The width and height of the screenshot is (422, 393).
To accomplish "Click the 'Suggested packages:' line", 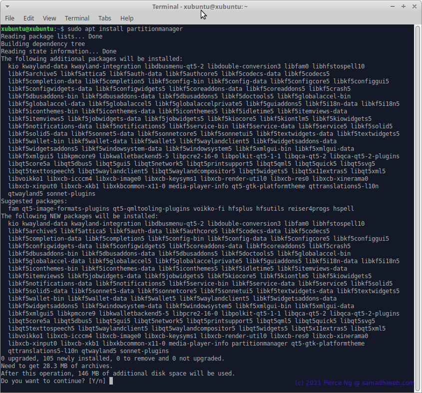I will [34, 201].
